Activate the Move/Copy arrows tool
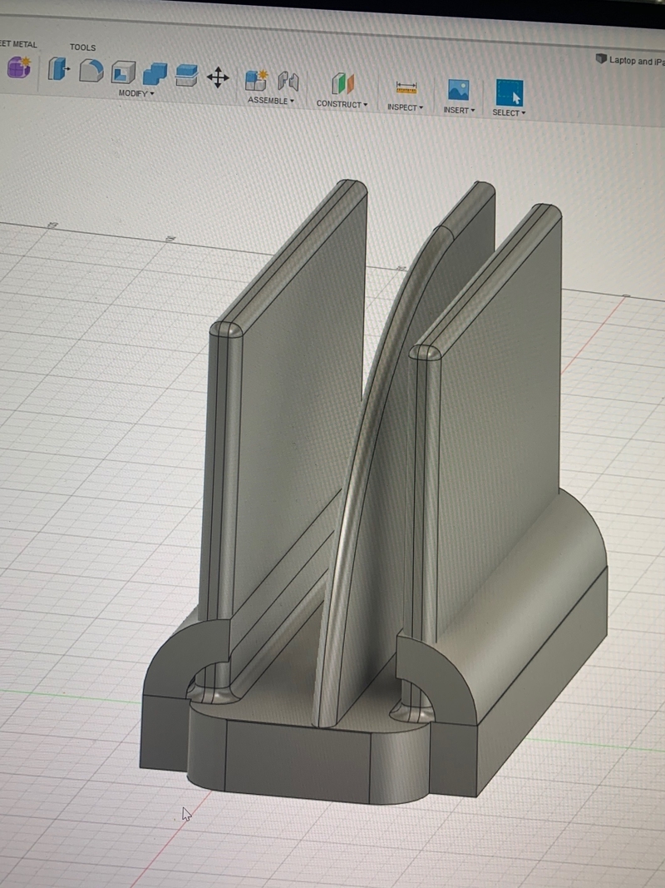665x888 pixels. pyautogui.click(x=218, y=77)
